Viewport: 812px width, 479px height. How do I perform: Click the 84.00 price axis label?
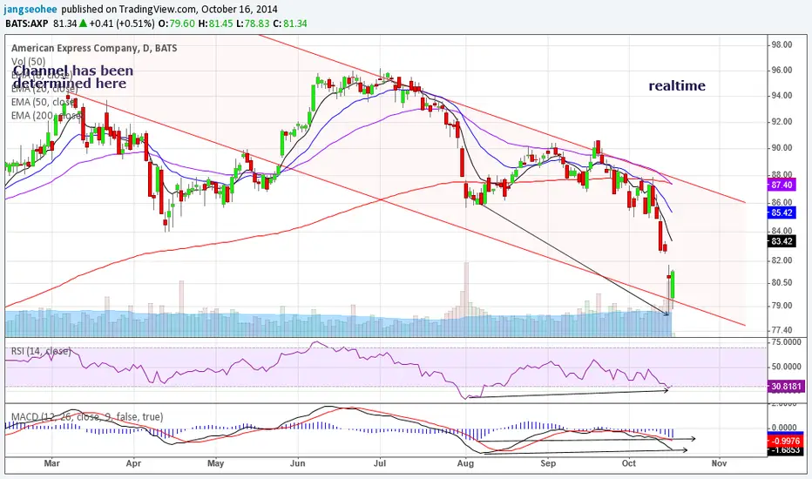(782, 231)
